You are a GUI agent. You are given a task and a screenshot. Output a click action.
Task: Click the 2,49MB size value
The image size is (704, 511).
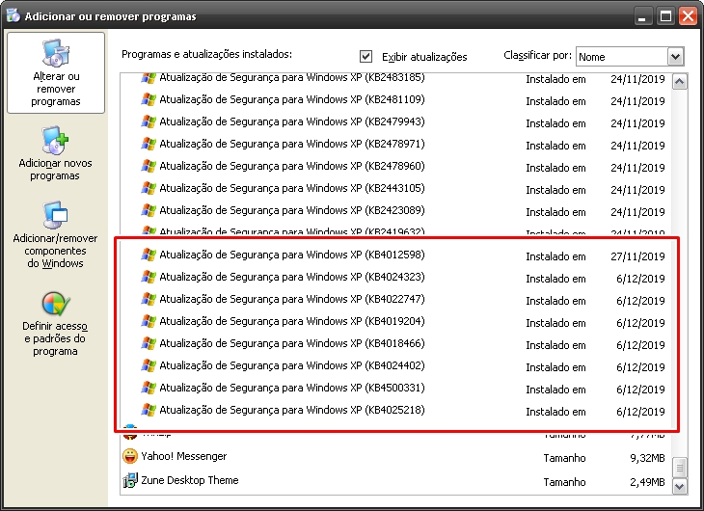coord(647,482)
